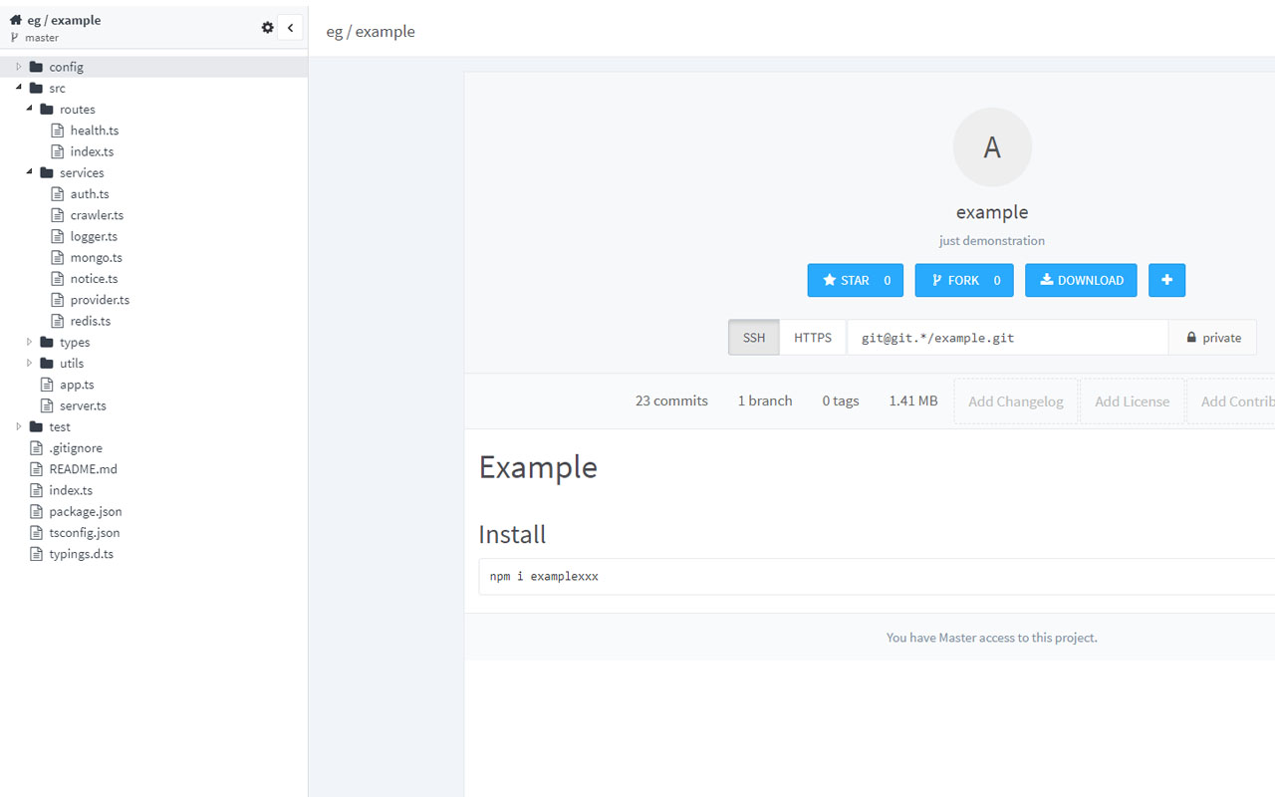Image resolution: width=1275 pixels, height=797 pixels.
Task: Click the blue plus button
Action: (x=1166, y=280)
